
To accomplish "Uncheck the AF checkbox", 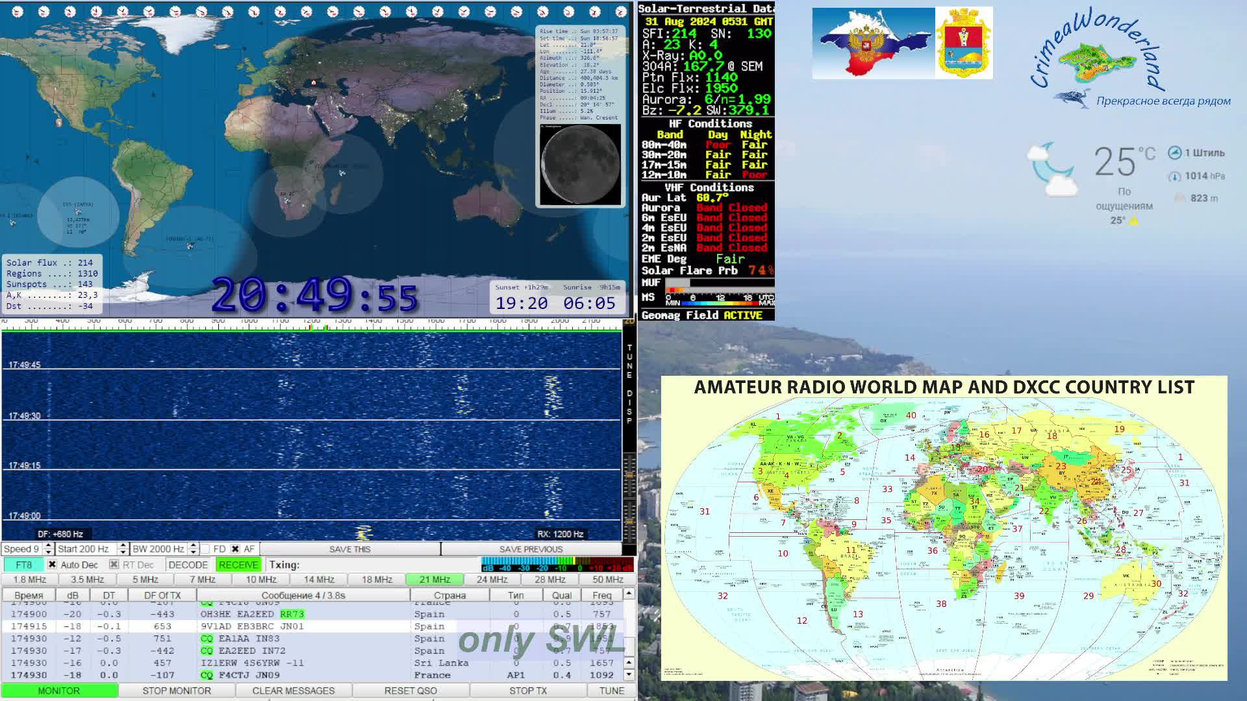I will click(235, 549).
